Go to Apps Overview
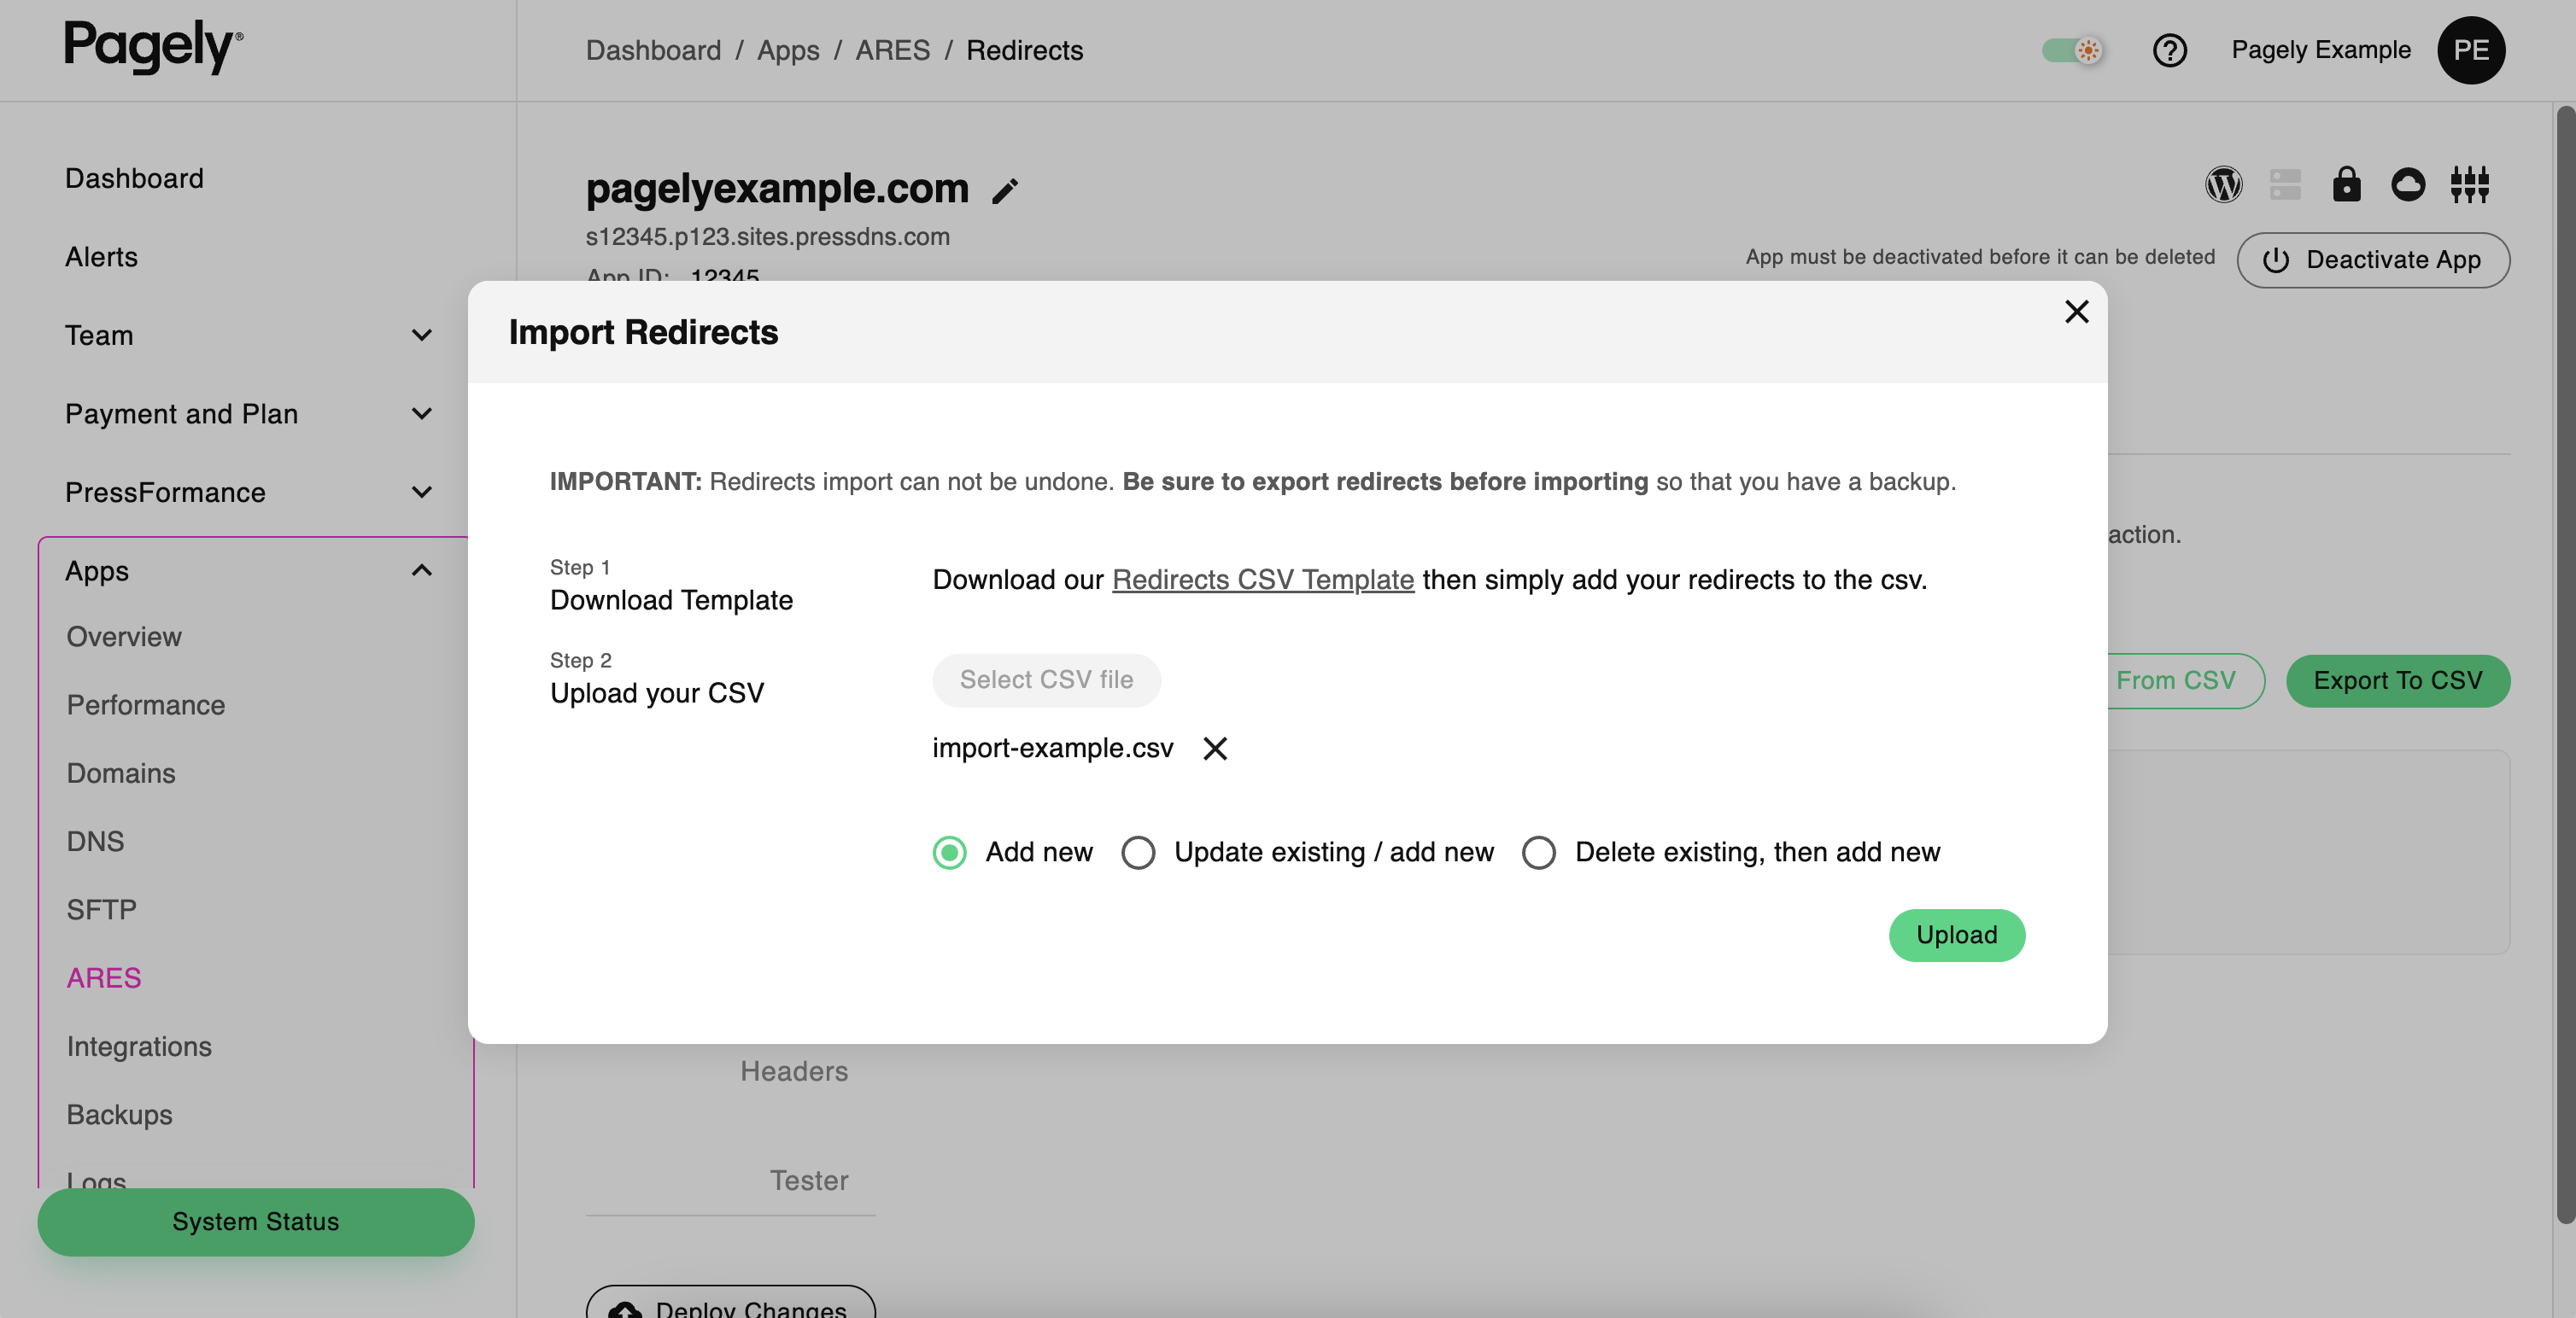Screen dimensions: 2576x1318 (124, 637)
